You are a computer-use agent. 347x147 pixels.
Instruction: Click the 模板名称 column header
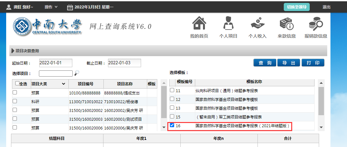tap(255, 82)
